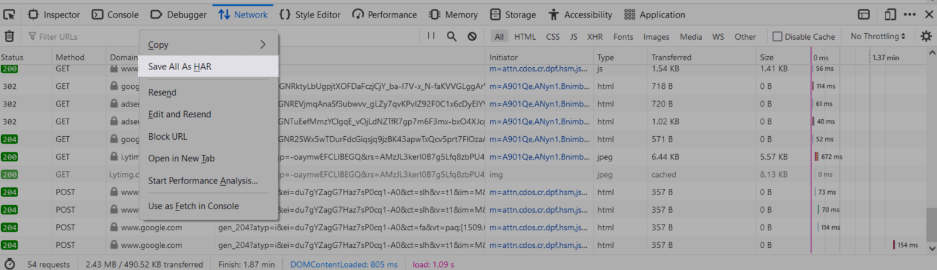
Task: Click the performance analysis stopwatch icon
Action: [10, 264]
